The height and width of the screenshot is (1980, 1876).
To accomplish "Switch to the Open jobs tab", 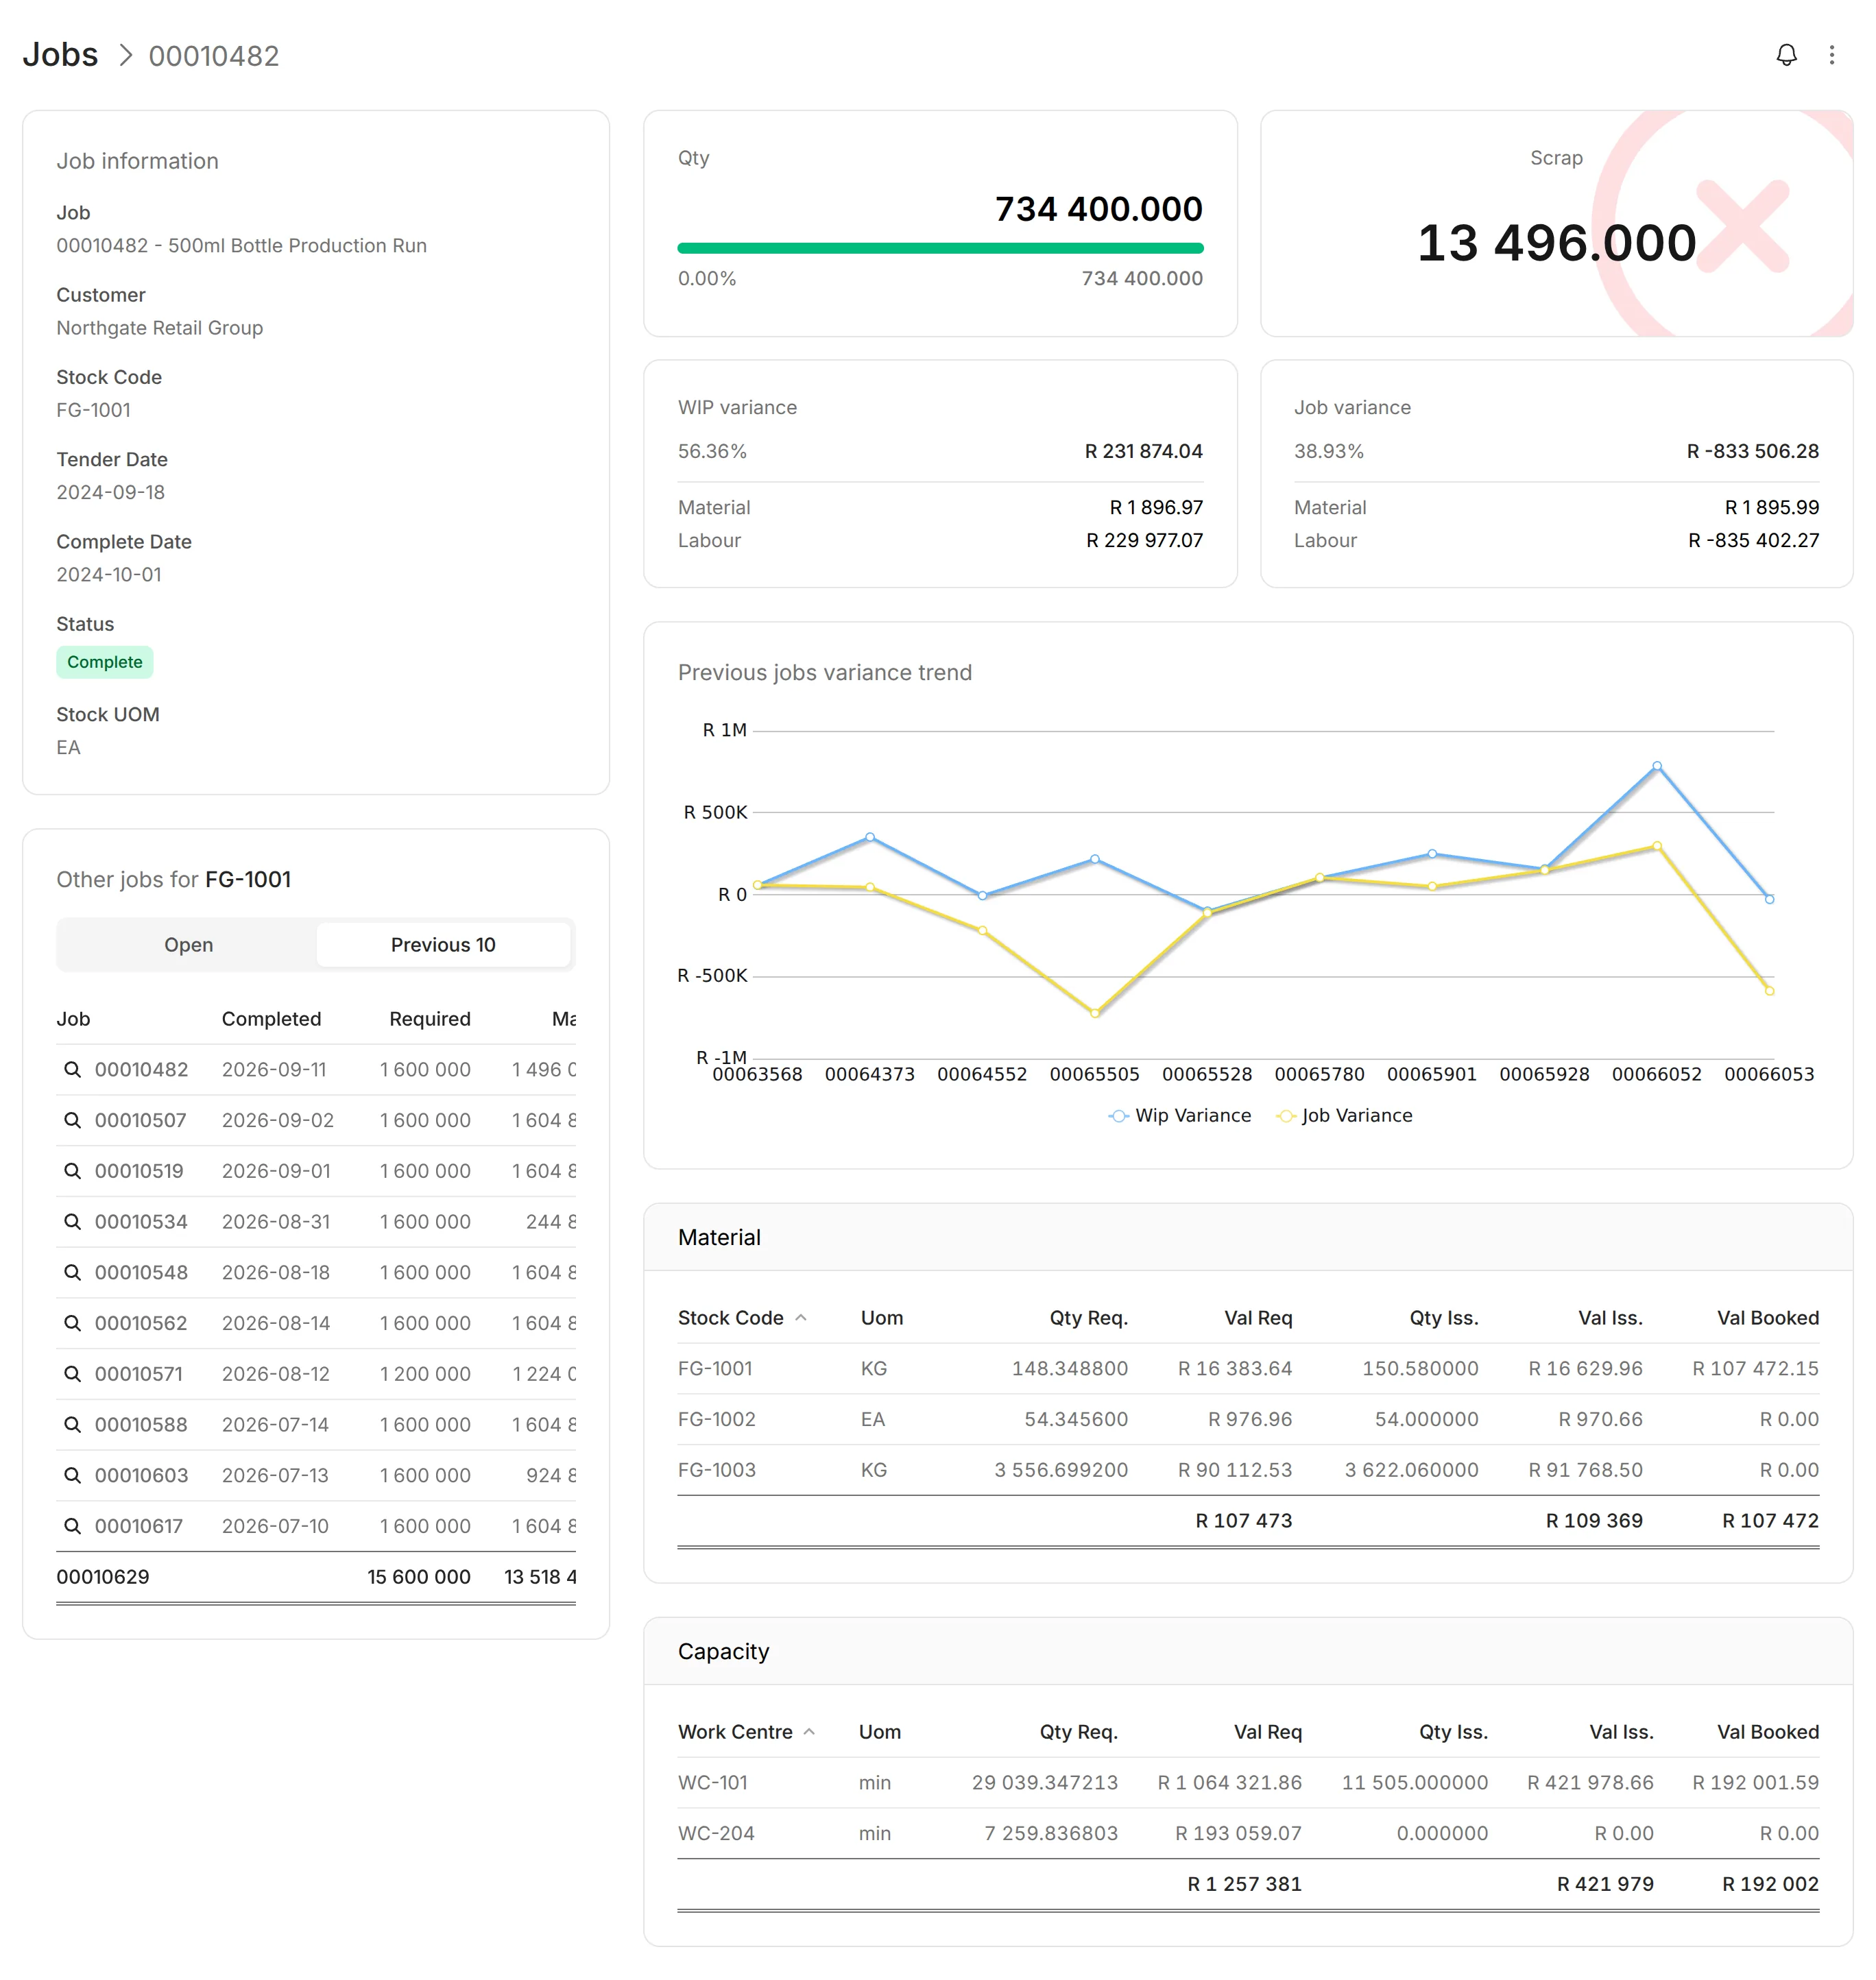I will (188, 945).
